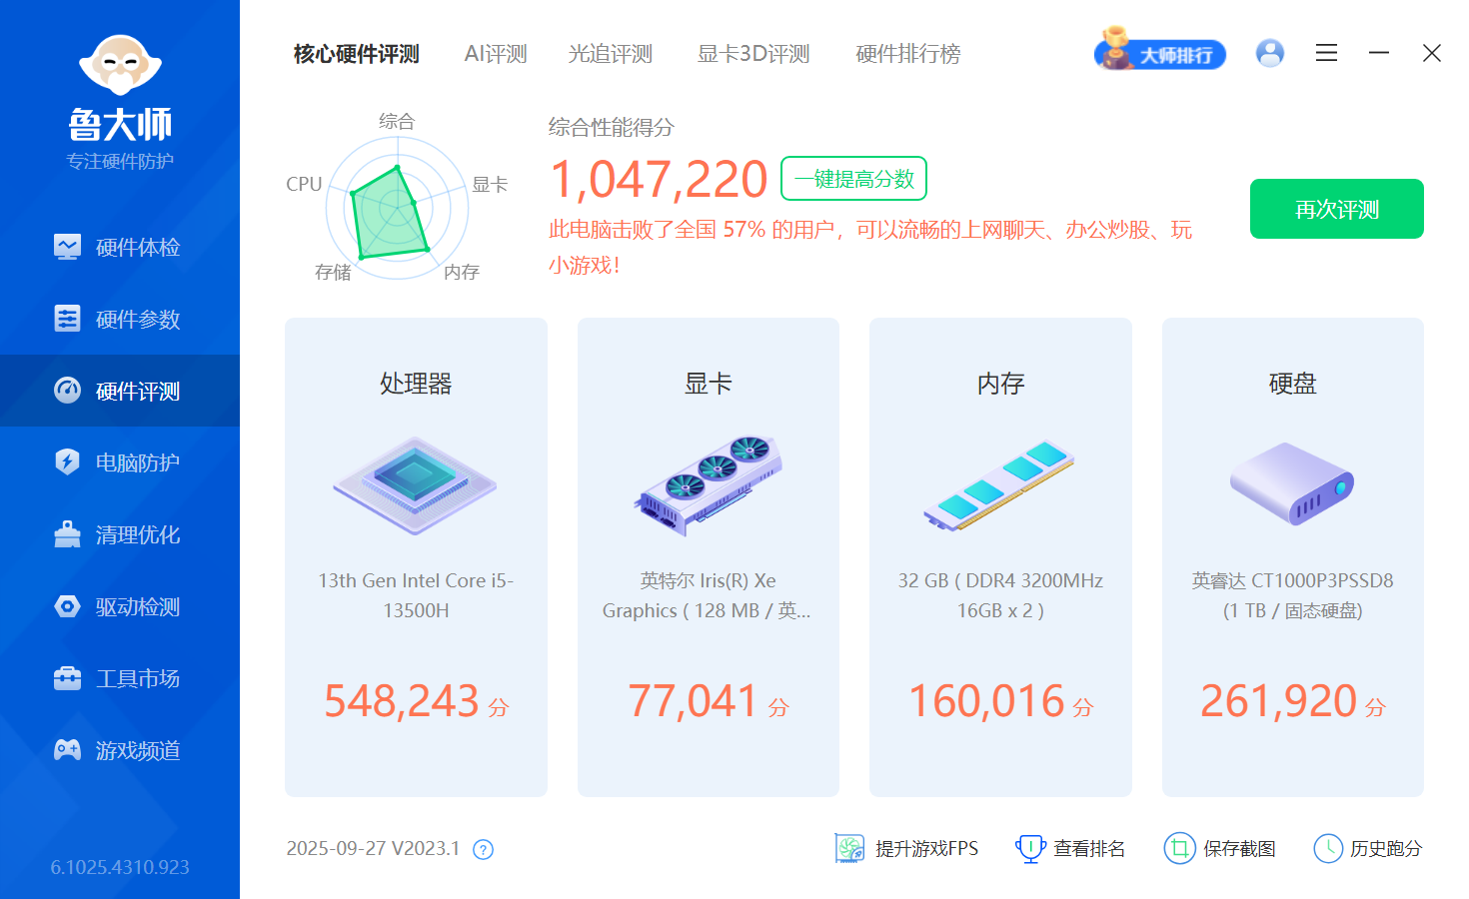Screen dimensions: 1469x899
Task: Open 游戏频道 sidebar item
Action: pos(120,750)
